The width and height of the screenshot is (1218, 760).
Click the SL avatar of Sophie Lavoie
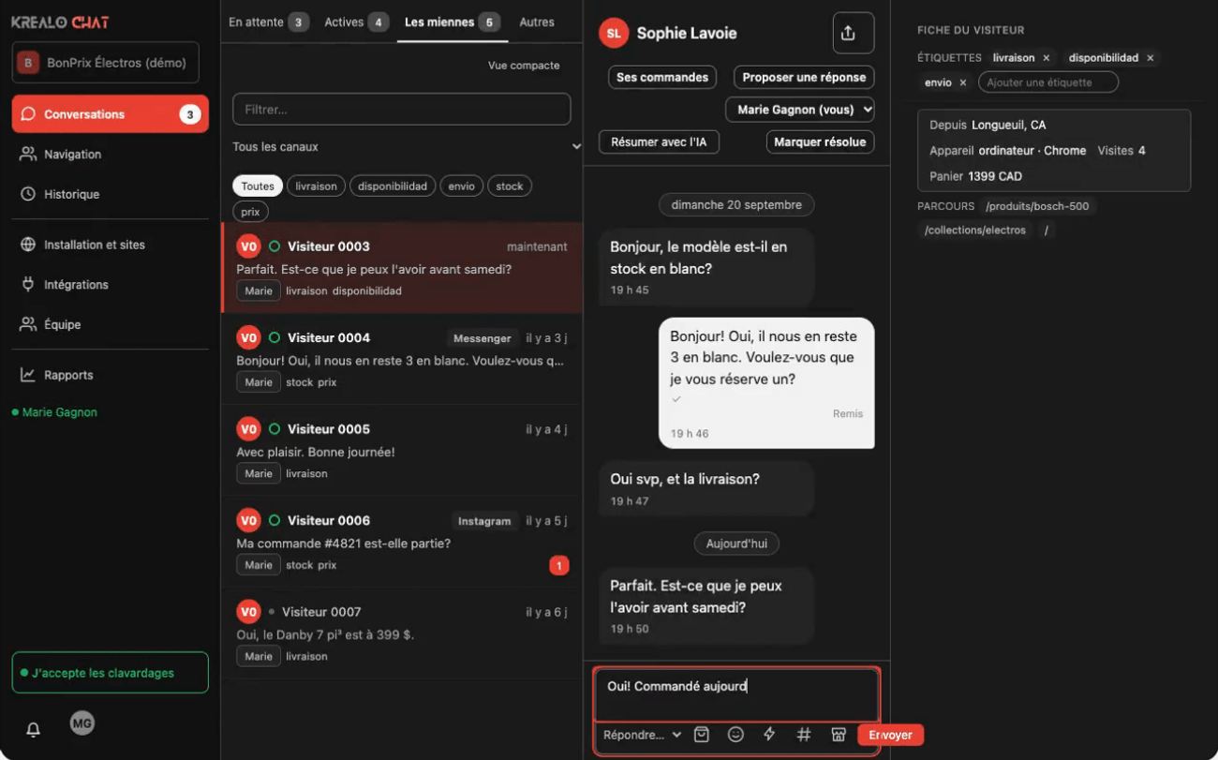613,33
